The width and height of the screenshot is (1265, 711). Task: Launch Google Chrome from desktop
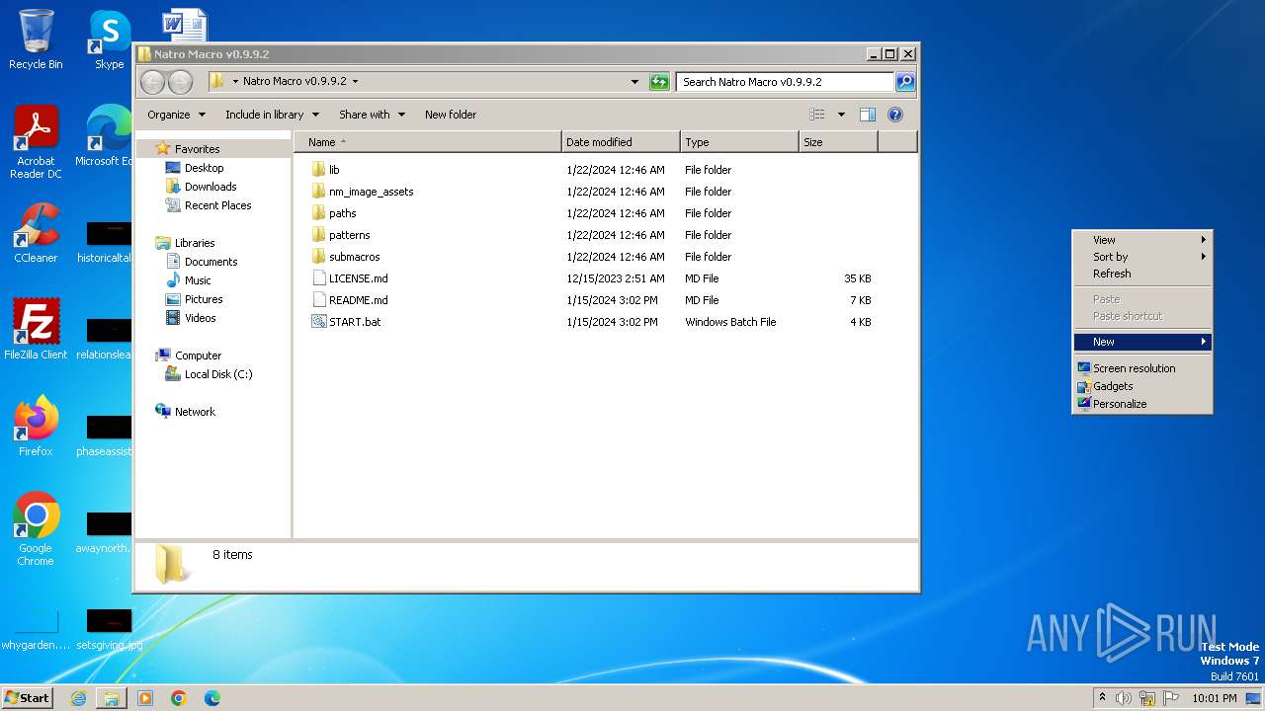click(x=36, y=529)
